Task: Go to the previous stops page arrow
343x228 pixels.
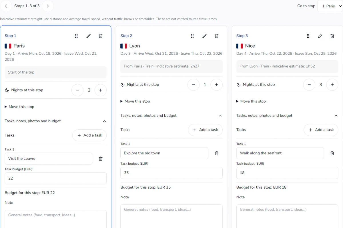Action: (6, 6)
